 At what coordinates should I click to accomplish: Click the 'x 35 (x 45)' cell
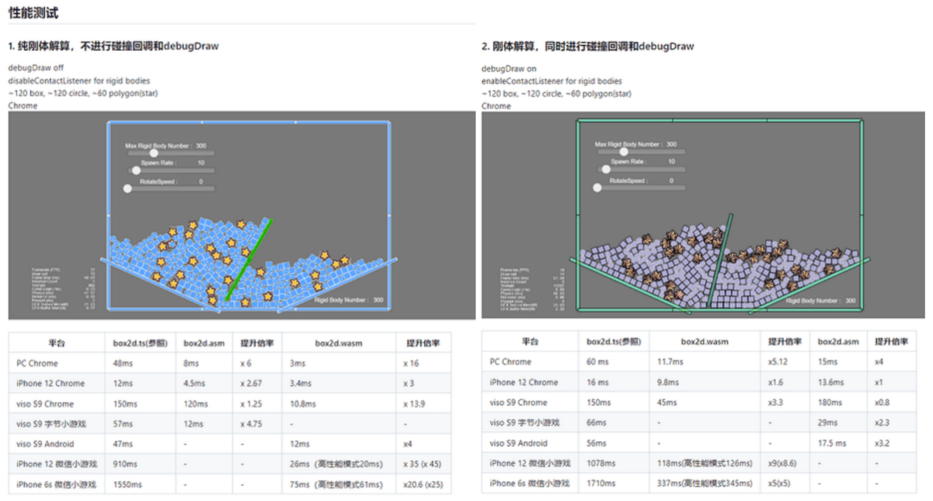(x=423, y=464)
